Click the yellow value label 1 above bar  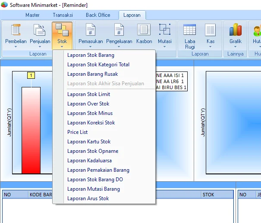pyautogui.click(x=31, y=75)
